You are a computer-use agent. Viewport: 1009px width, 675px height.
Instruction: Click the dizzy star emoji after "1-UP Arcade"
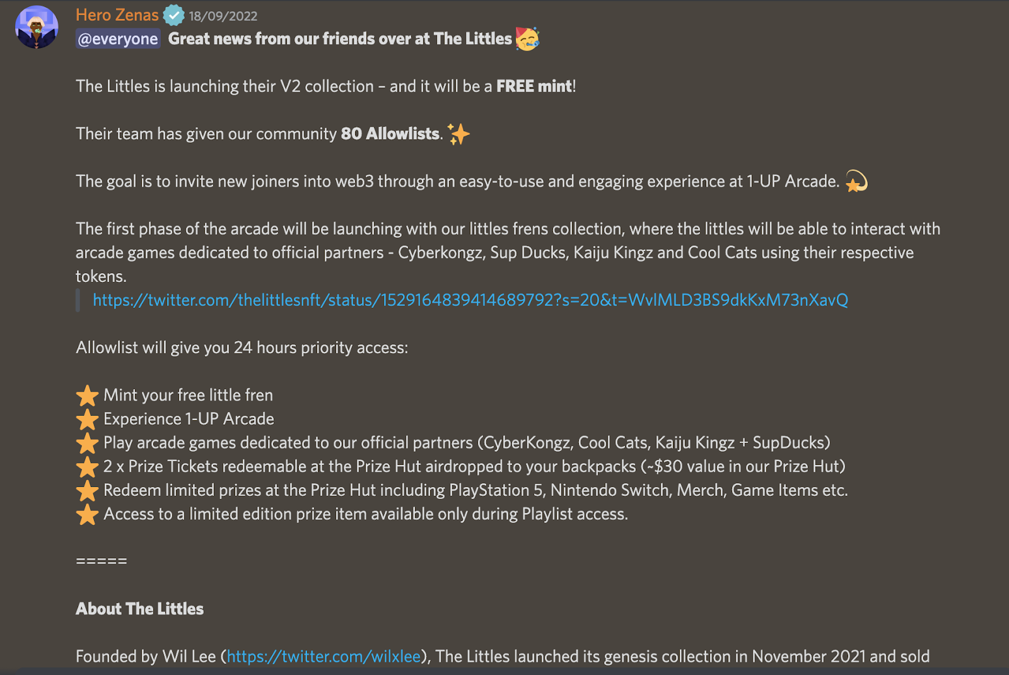tap(856, 182)
